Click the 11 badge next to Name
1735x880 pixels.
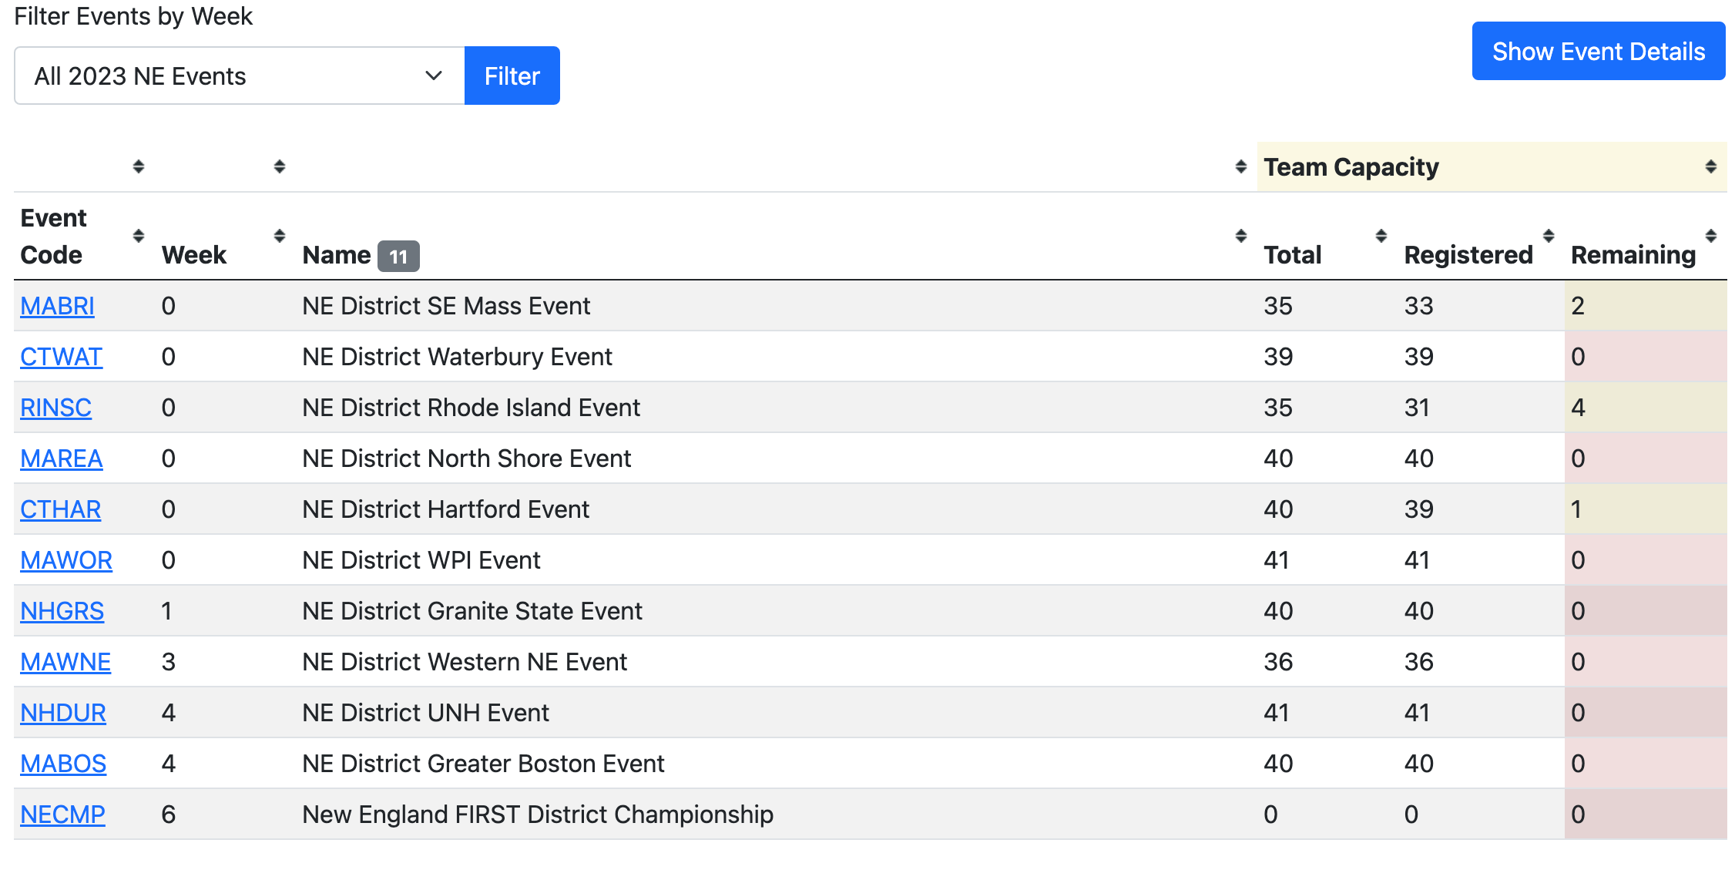click(x=398, y=257)
